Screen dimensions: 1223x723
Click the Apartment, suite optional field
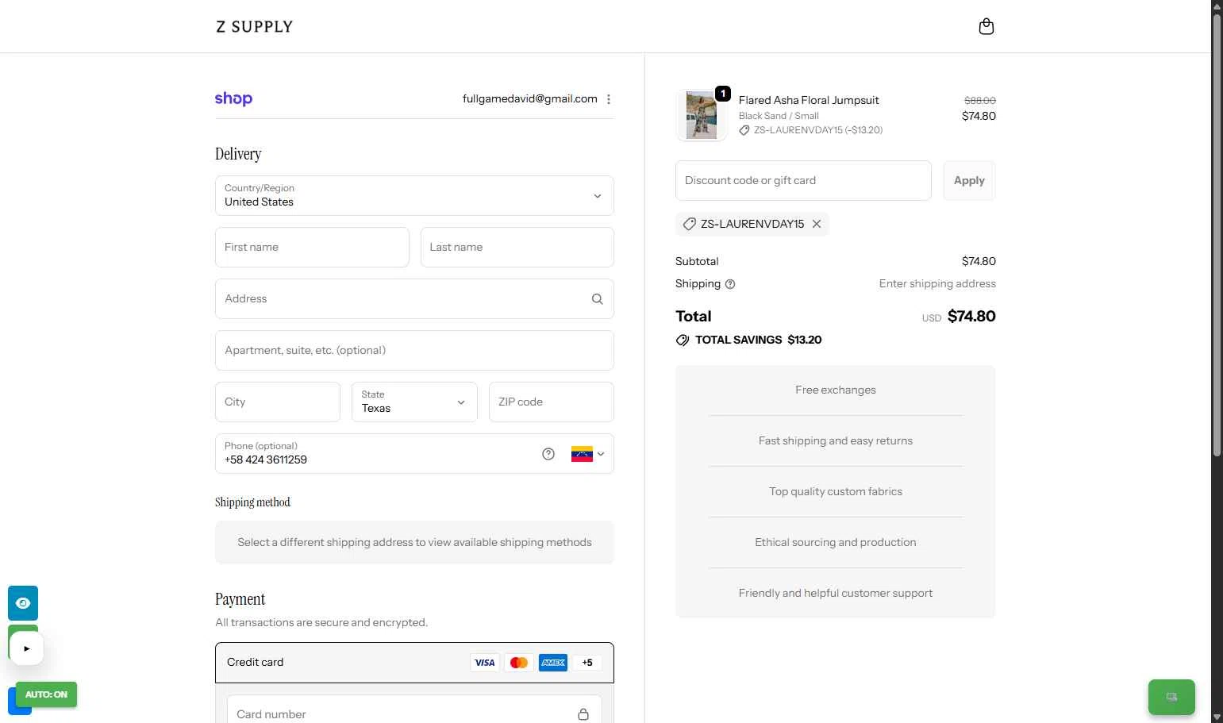point(414,350)
